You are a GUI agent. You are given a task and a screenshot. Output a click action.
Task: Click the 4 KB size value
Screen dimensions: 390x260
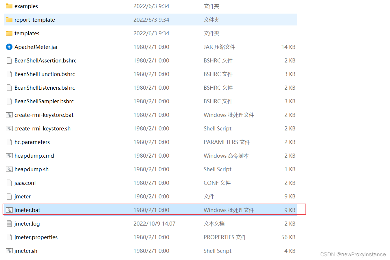[x=290, y=251]
